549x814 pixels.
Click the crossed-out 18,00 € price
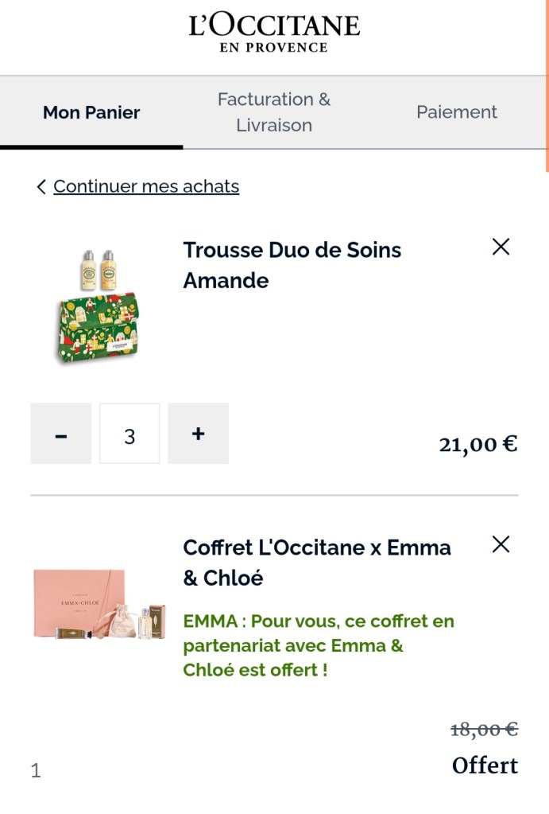[484, 729]
